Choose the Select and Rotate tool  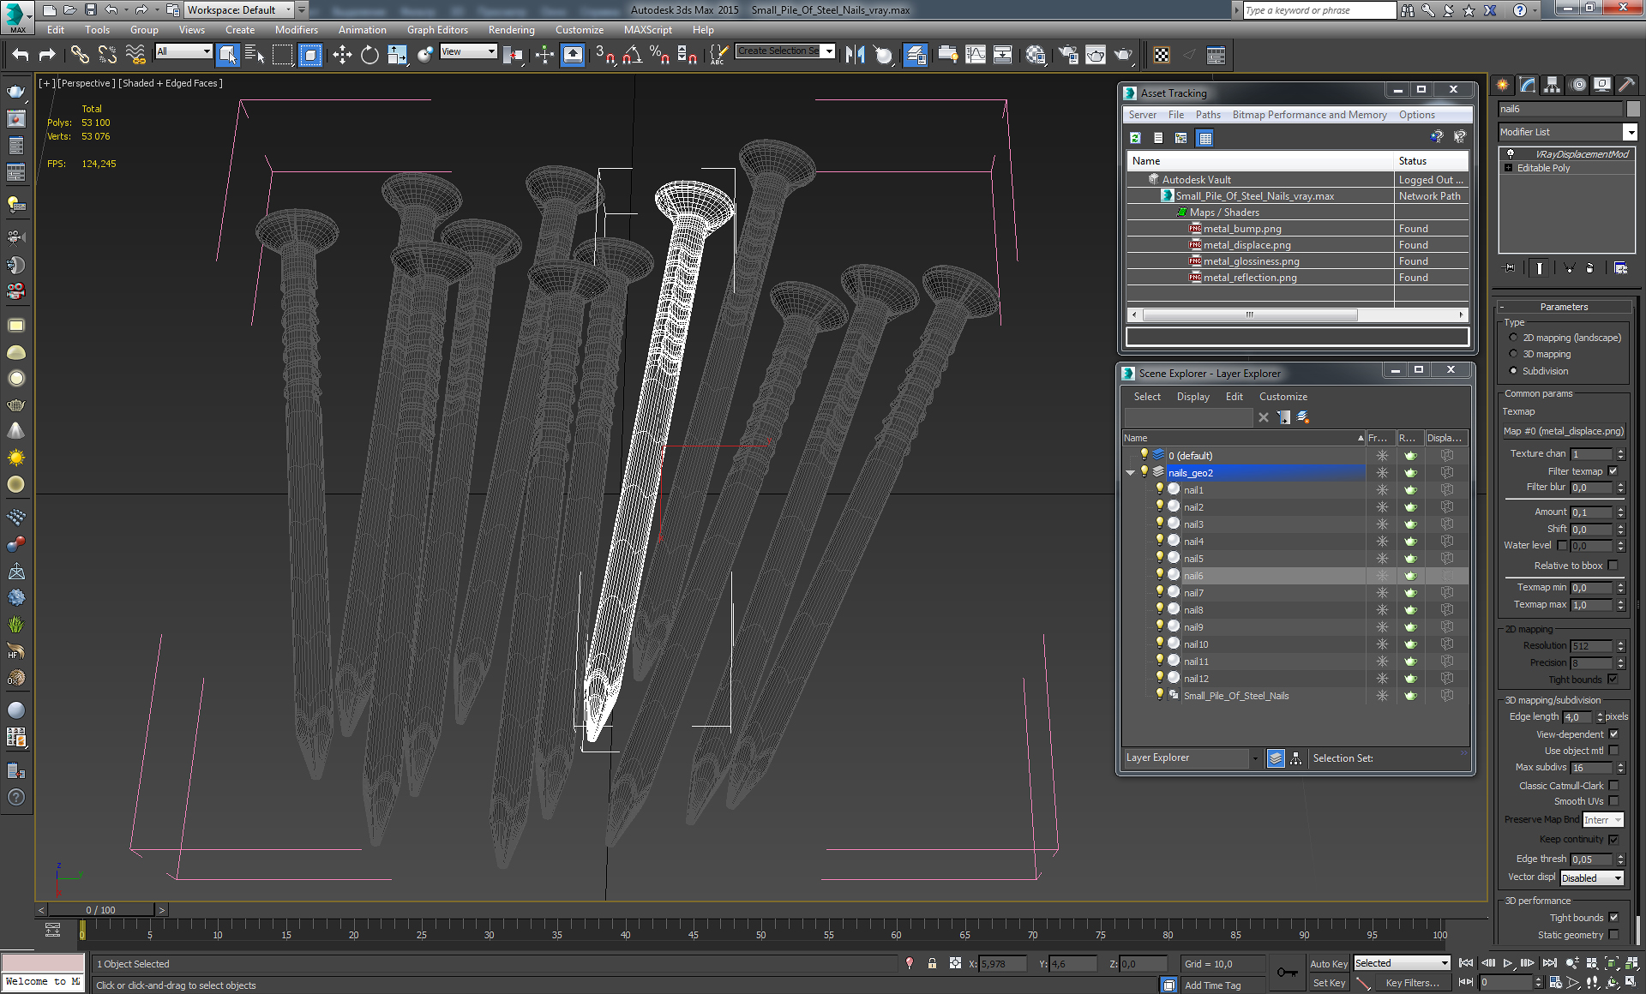[369, 55]
